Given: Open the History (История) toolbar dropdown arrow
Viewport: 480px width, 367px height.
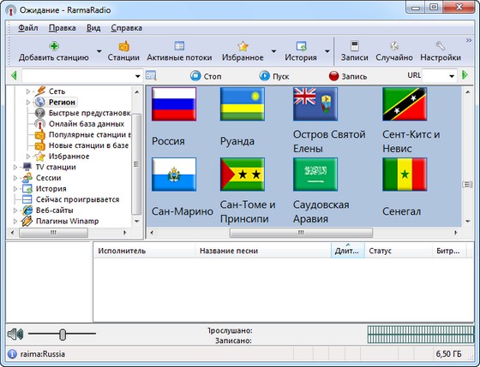Looking at the screenshot, I should (327, 51).
